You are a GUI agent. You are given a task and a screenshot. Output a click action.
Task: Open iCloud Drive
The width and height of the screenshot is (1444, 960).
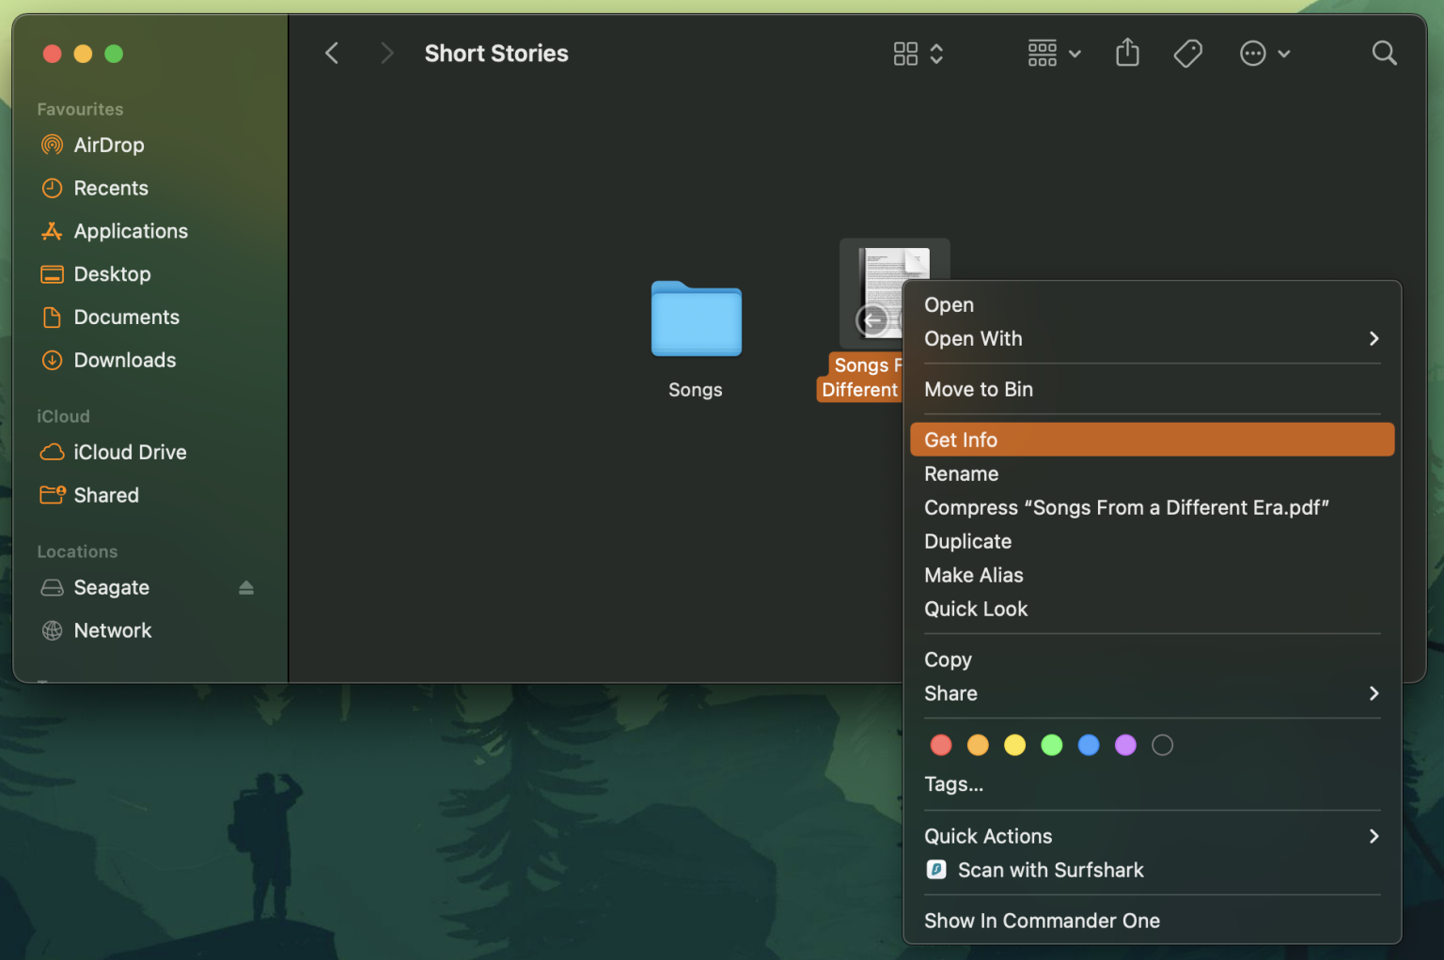(x=130, y=452)
